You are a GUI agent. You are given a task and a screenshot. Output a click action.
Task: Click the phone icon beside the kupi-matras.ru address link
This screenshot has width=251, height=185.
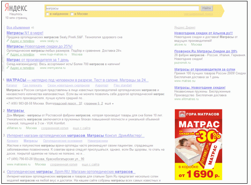click(x=7, y=54)
